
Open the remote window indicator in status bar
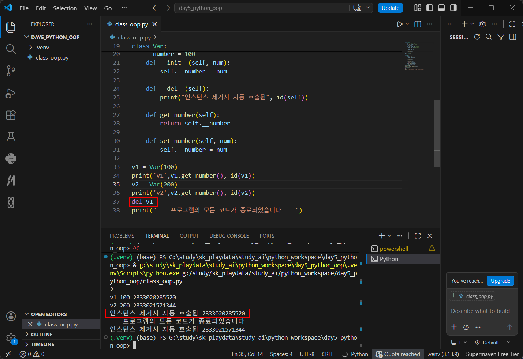tap(8, 354)
